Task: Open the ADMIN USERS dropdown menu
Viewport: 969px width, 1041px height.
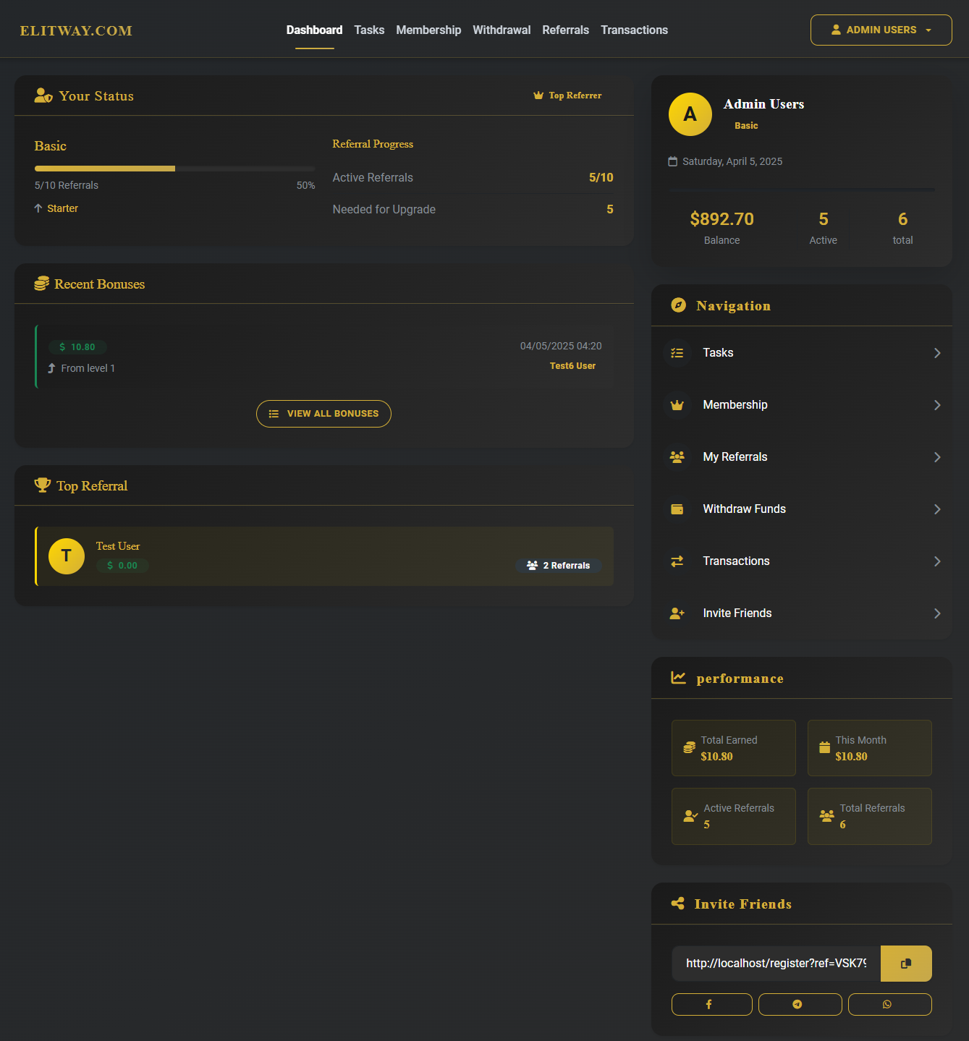Action: coord(881,30)
